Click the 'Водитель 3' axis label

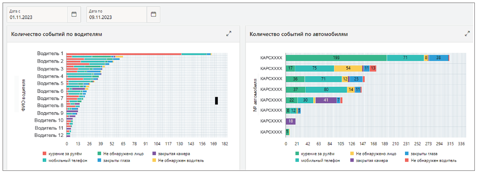pyautogui.click(x=50, y=69)
